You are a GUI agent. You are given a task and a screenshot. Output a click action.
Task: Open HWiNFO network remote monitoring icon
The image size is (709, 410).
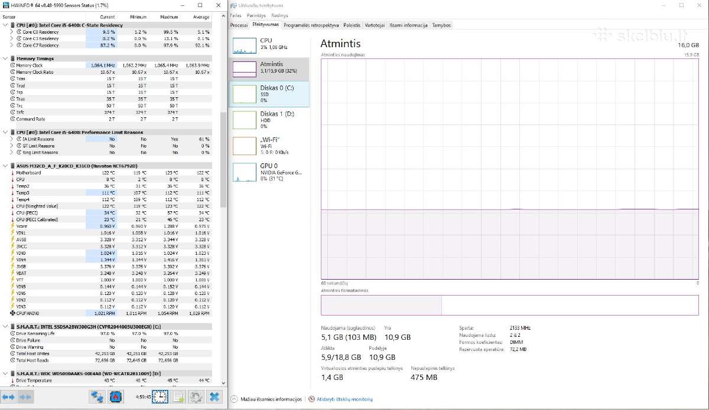(97, 397)
